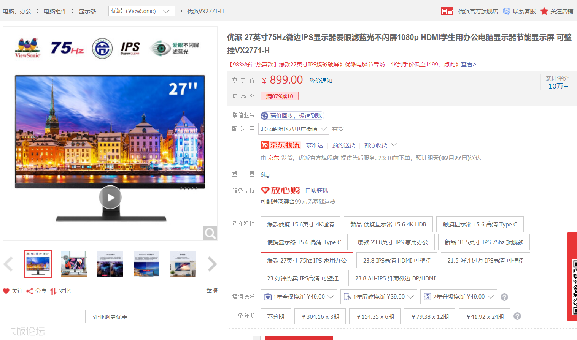Show previous product thumbnails

click(x=8, y=264)
